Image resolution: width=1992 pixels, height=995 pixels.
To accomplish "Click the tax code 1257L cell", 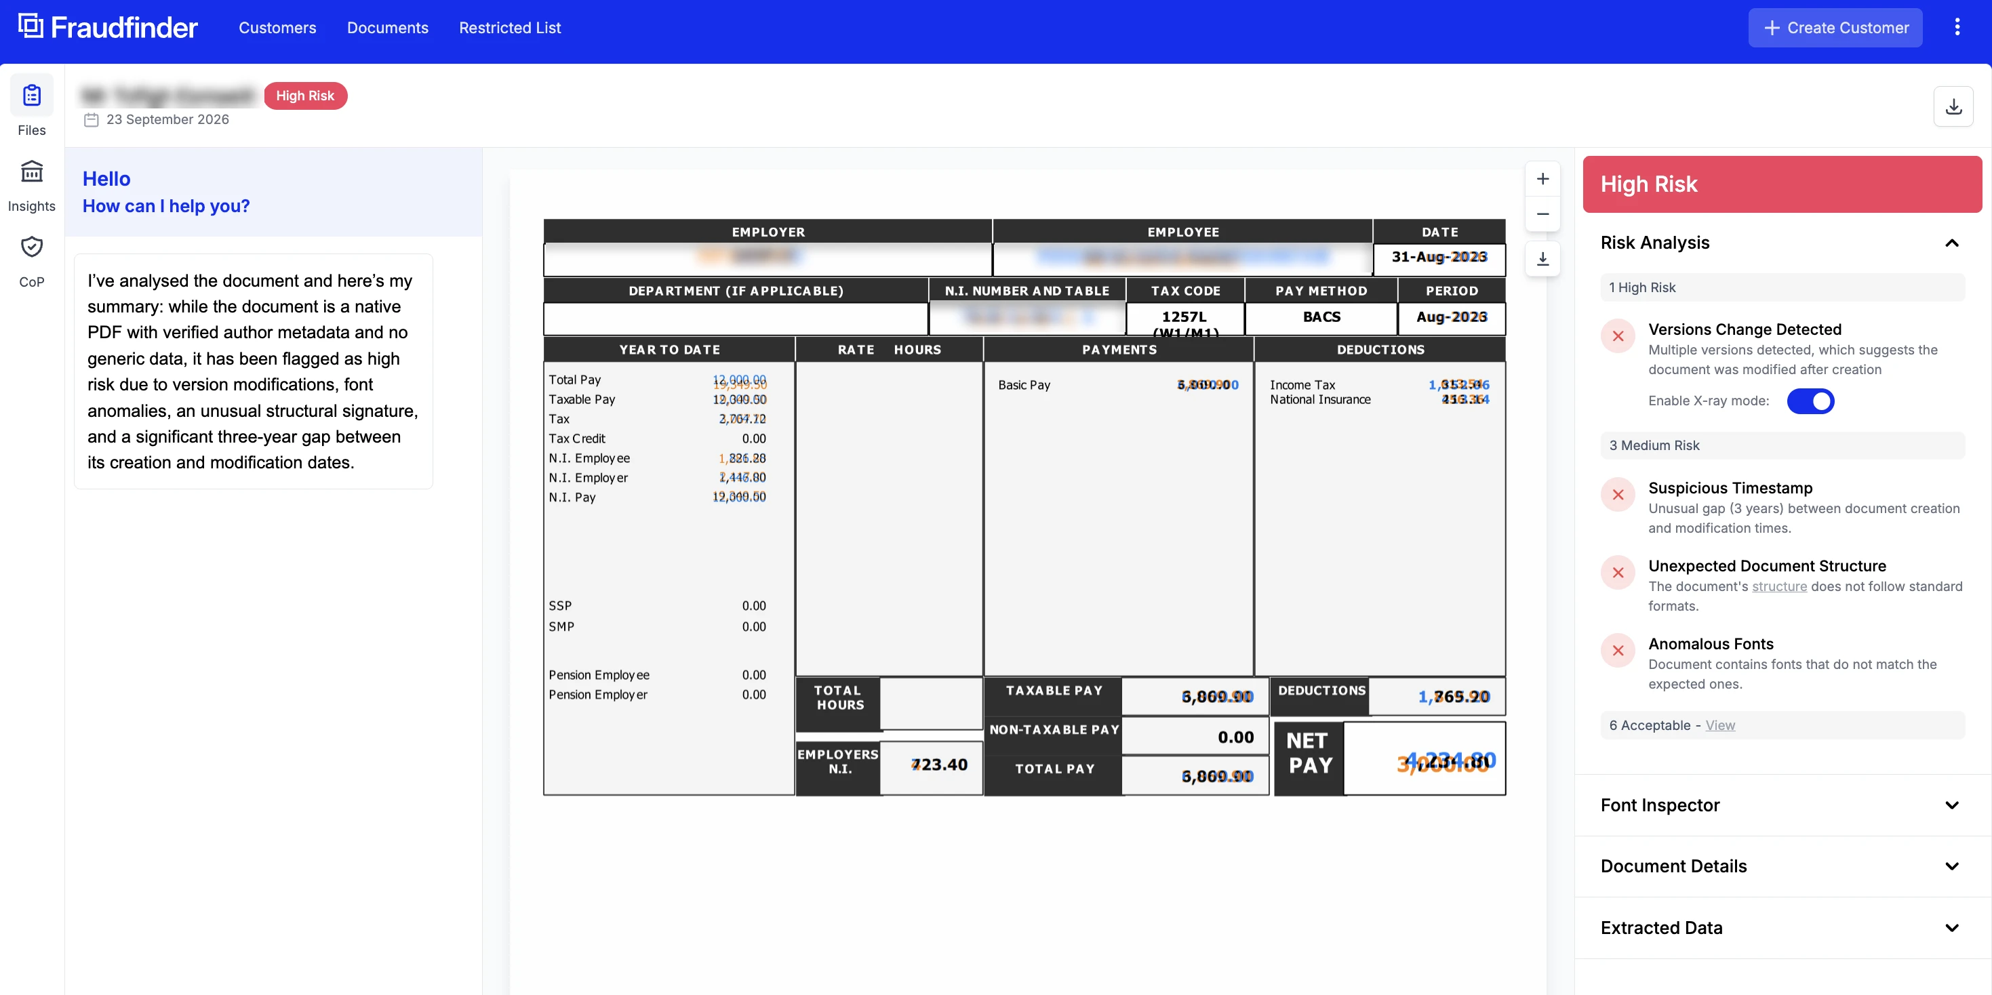I will (1184, 318).
